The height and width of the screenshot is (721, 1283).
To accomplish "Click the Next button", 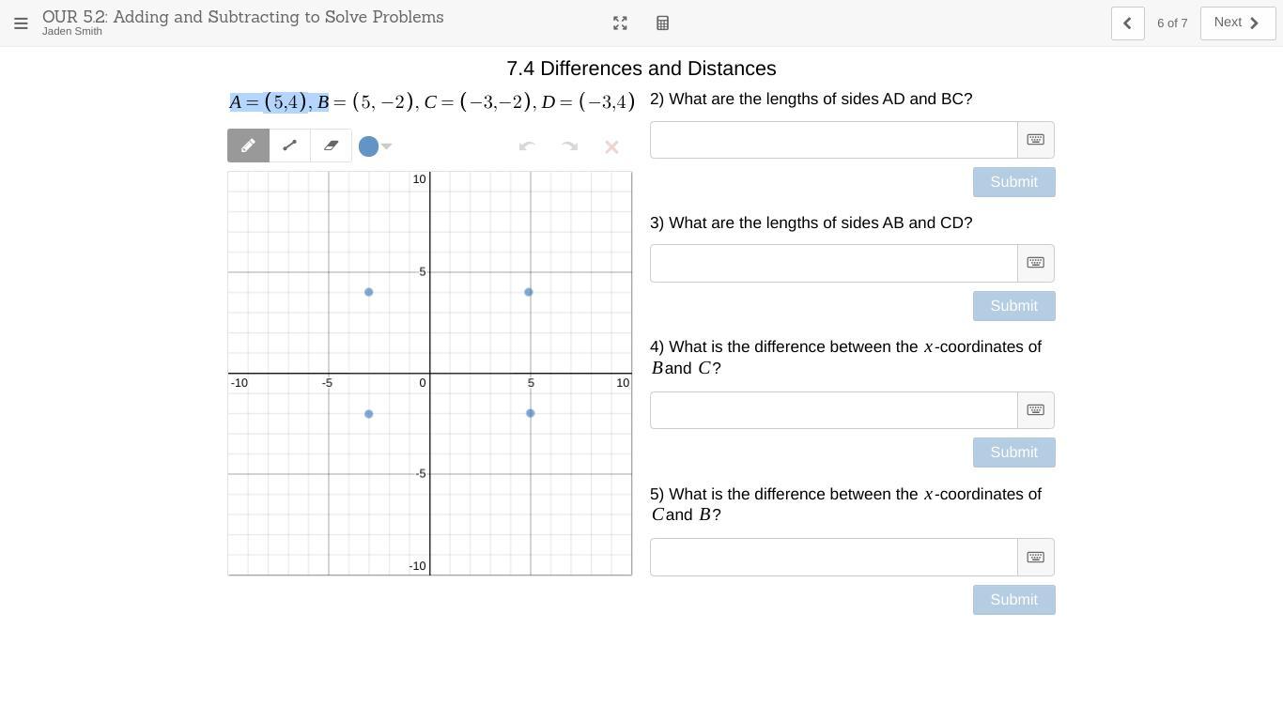I will [1237, 23].
